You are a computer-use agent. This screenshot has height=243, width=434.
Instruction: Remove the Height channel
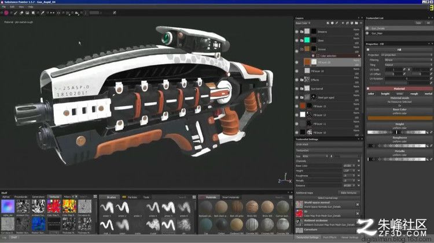pyautogui.click(x=359, y=171)
